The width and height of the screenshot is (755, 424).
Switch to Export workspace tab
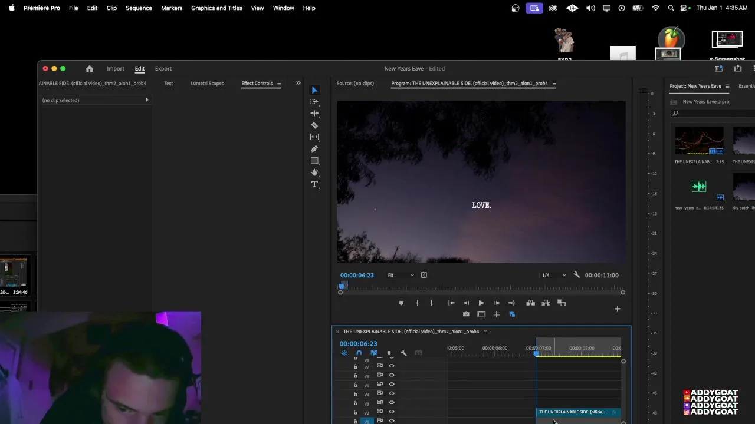(163, 69)
